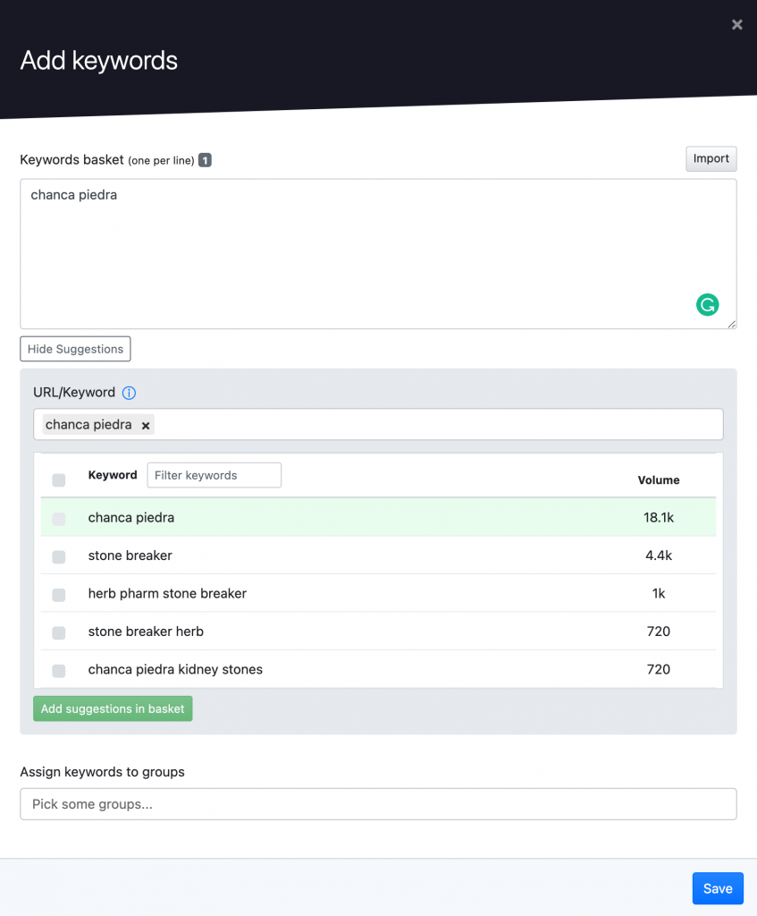Viewport: 757px width, 916px height.
Task: Check the chanca piedra suggestion checkbox
Action: (58, 519)
